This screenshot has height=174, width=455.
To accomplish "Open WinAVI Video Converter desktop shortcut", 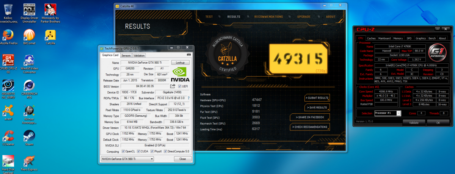I will [30, 64].
